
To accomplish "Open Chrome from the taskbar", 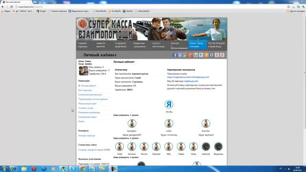I will 83,169.
